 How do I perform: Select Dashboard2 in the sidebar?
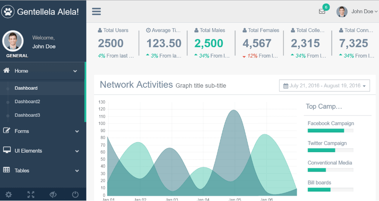point(27,102)
